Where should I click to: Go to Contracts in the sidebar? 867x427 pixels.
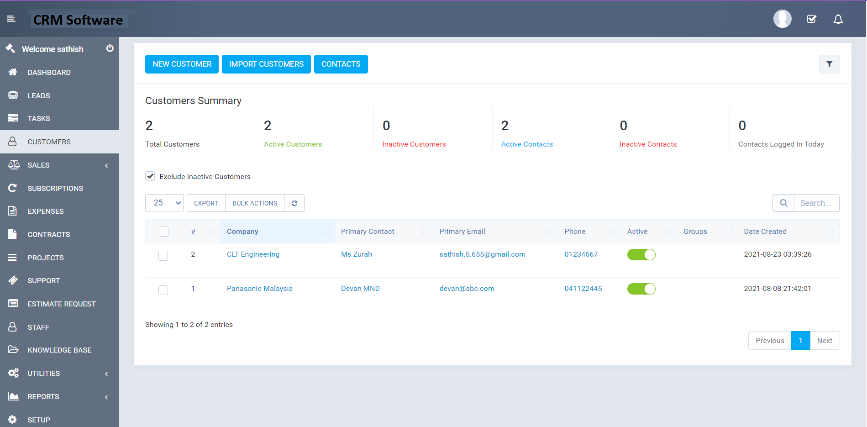click(49, 235)
